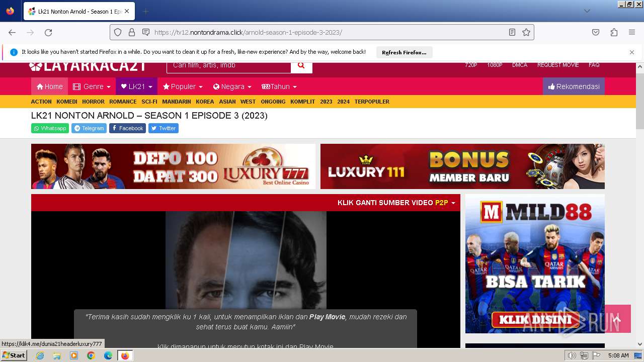Expand the Populer dropdown menu
This screenshot has height=362, width=644.
tap(183, 86)
